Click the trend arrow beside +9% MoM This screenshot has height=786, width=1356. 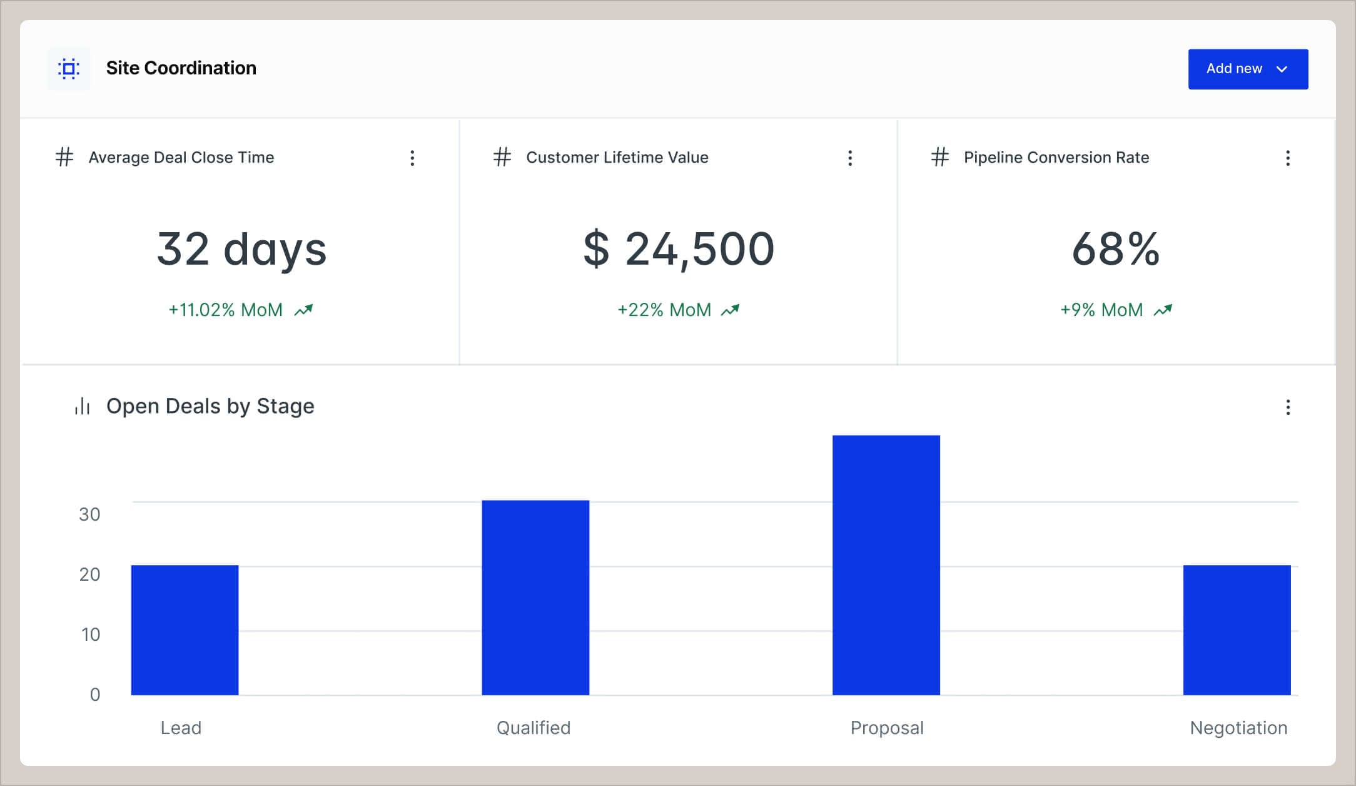pos(1162,309)
